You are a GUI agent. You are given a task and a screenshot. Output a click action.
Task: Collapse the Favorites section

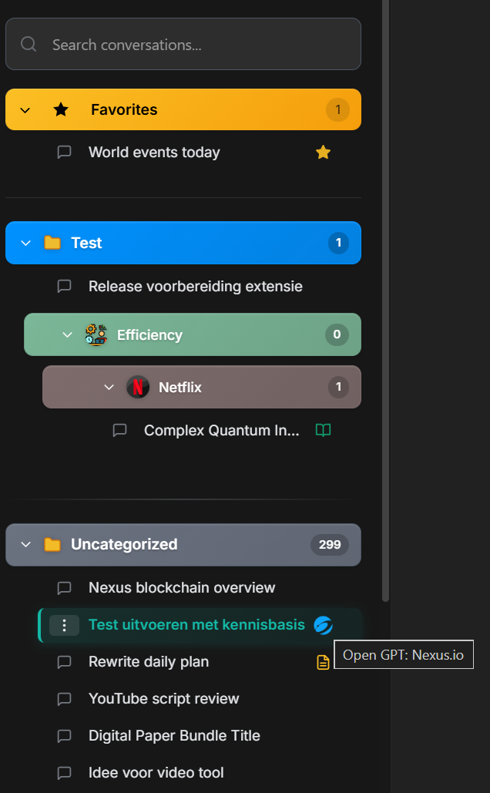(x=25, y=109)
